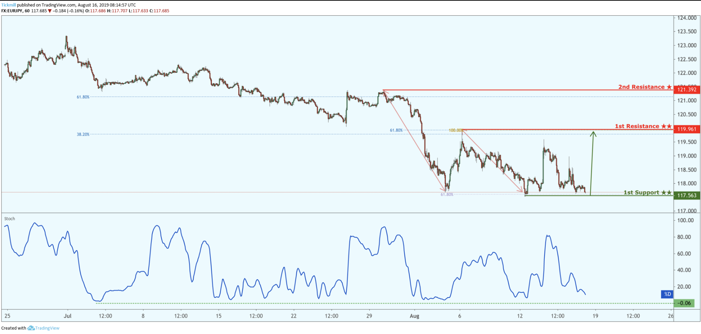Image resolution: width=701 pixels, height=334 pixels.
Task: Click the red down-triangle change indicator
Action: (50, 11)
